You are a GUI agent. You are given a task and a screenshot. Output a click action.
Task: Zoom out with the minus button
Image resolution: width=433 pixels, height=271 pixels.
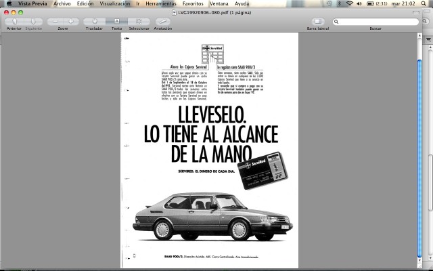click(55, 22)
